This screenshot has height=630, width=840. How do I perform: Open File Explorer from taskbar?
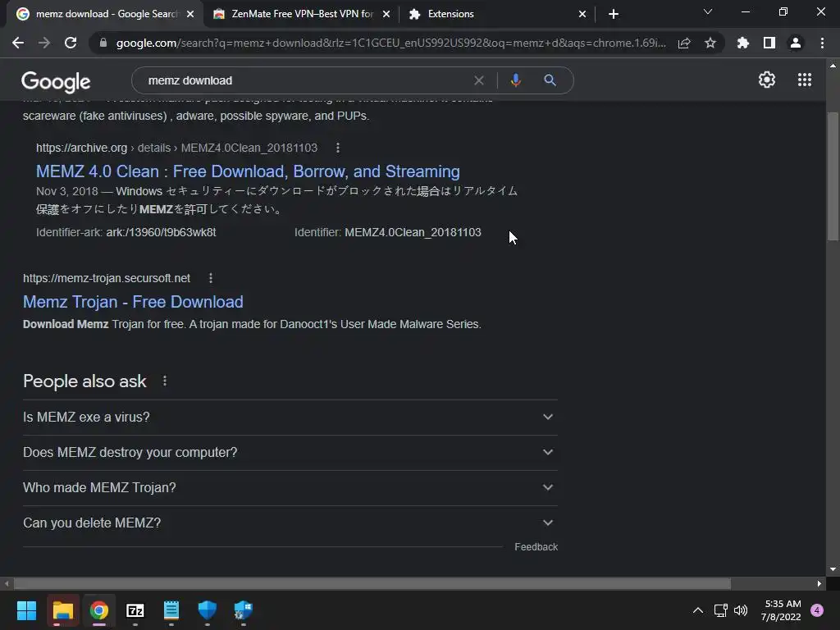[62, 610]
